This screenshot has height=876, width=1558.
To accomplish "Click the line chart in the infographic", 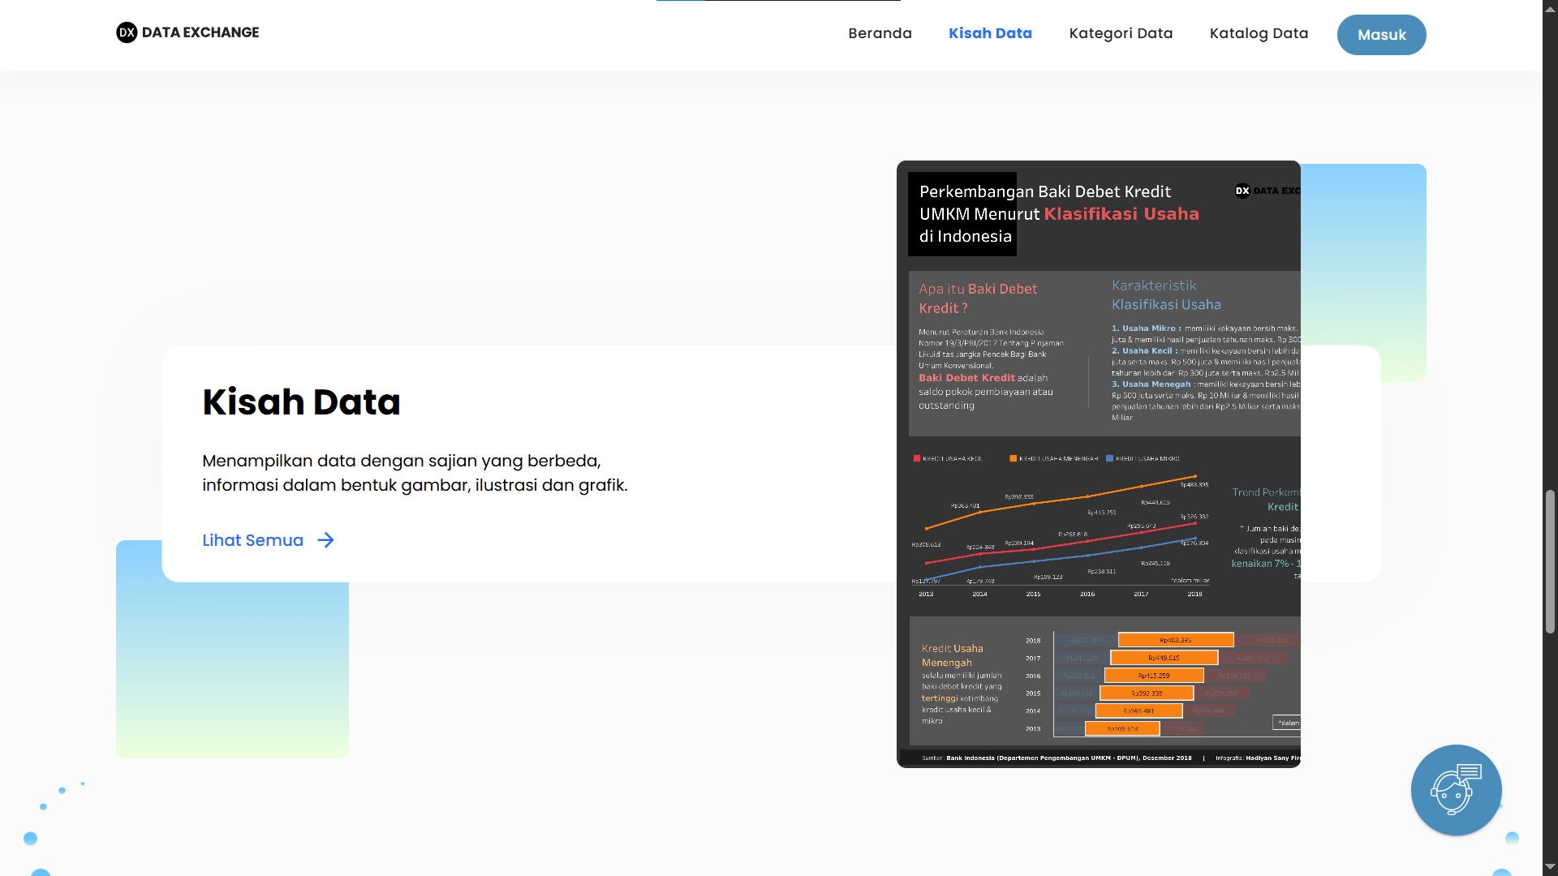I will [1061, 527].
